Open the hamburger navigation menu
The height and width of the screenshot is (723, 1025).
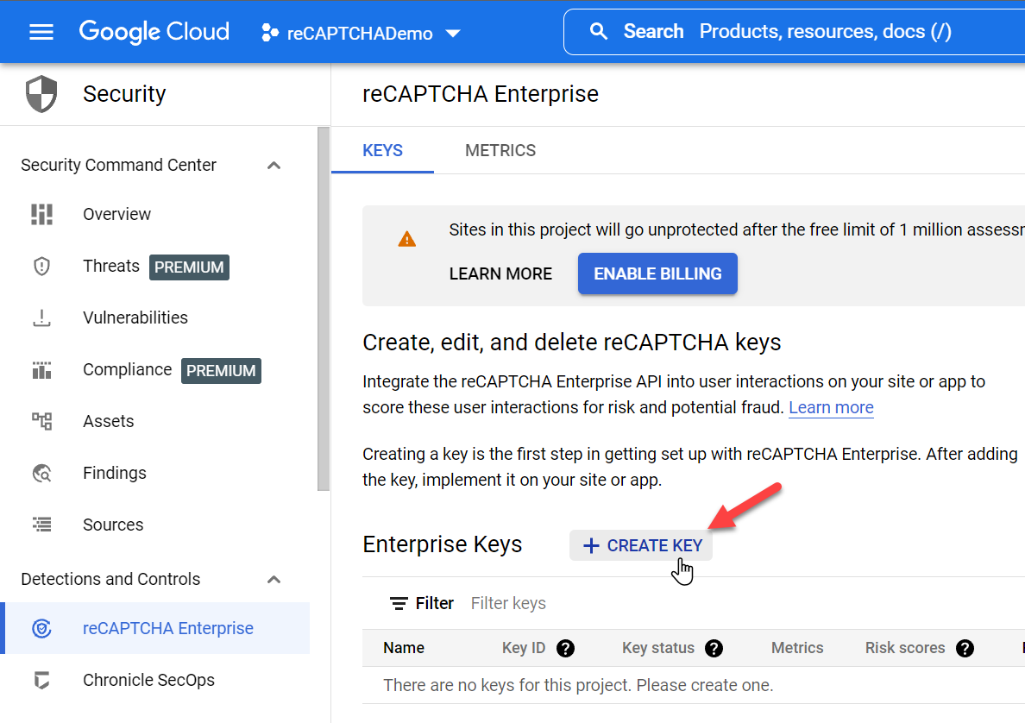[41, 32]
